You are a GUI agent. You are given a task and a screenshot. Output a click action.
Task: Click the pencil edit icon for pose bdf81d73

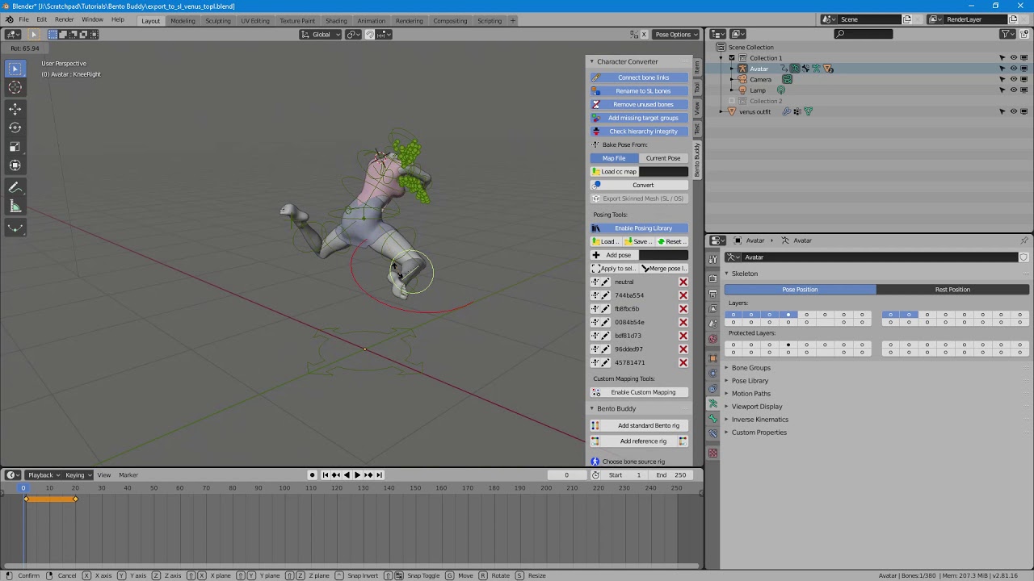[x=605, y=336]
